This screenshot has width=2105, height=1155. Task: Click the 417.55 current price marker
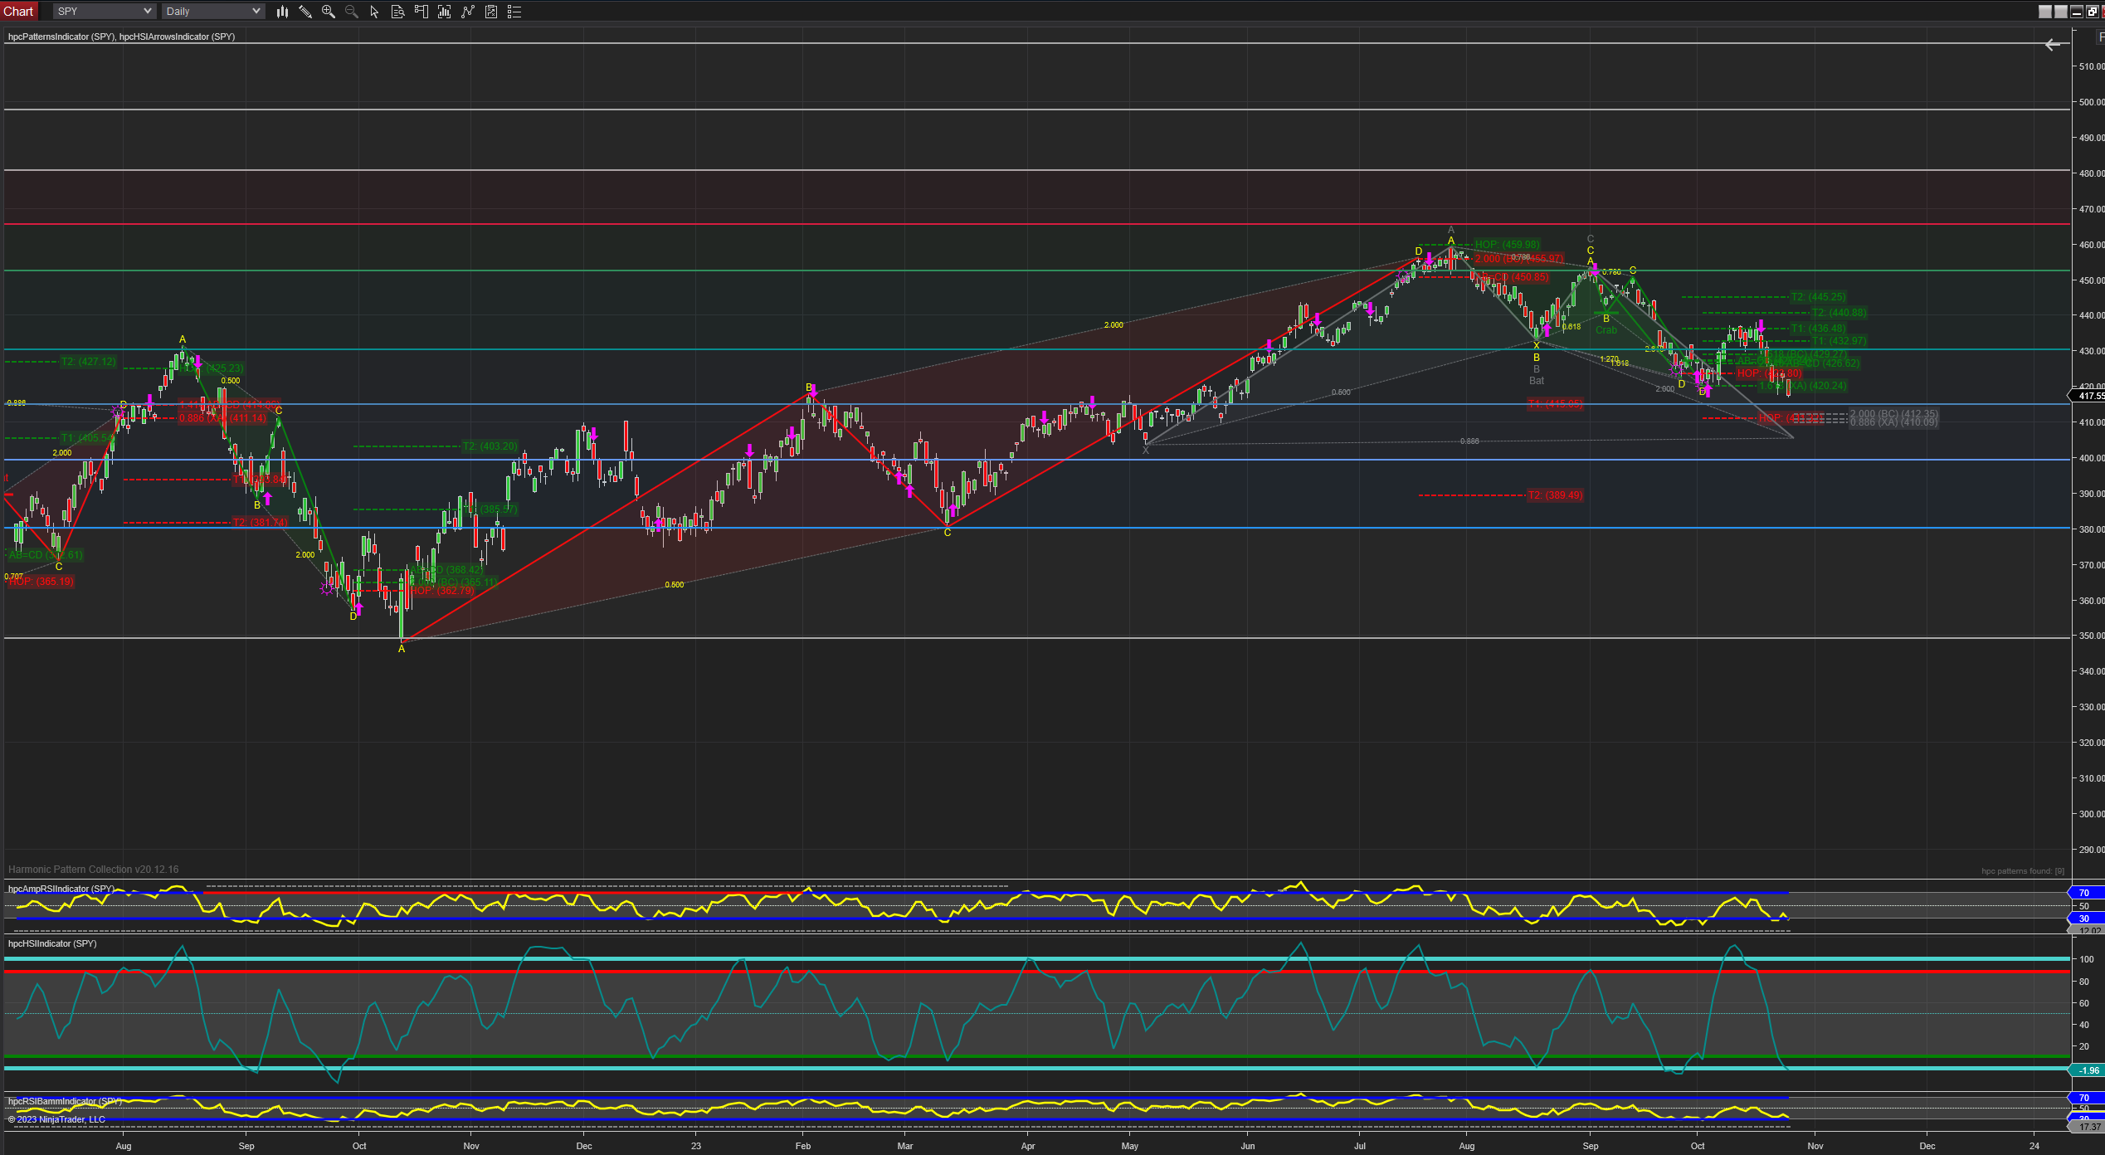point(2090,397)
